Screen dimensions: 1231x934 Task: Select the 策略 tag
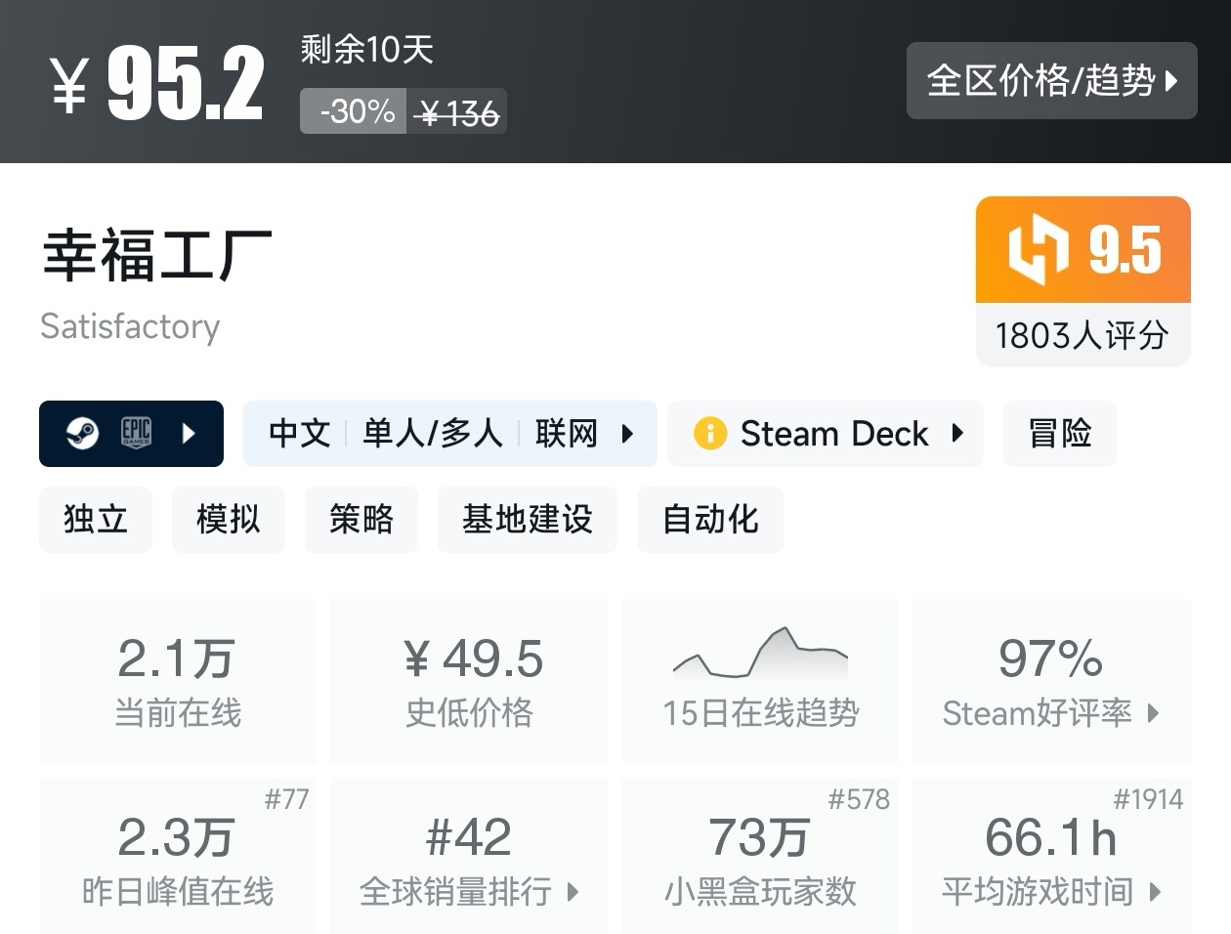point(361,519)
